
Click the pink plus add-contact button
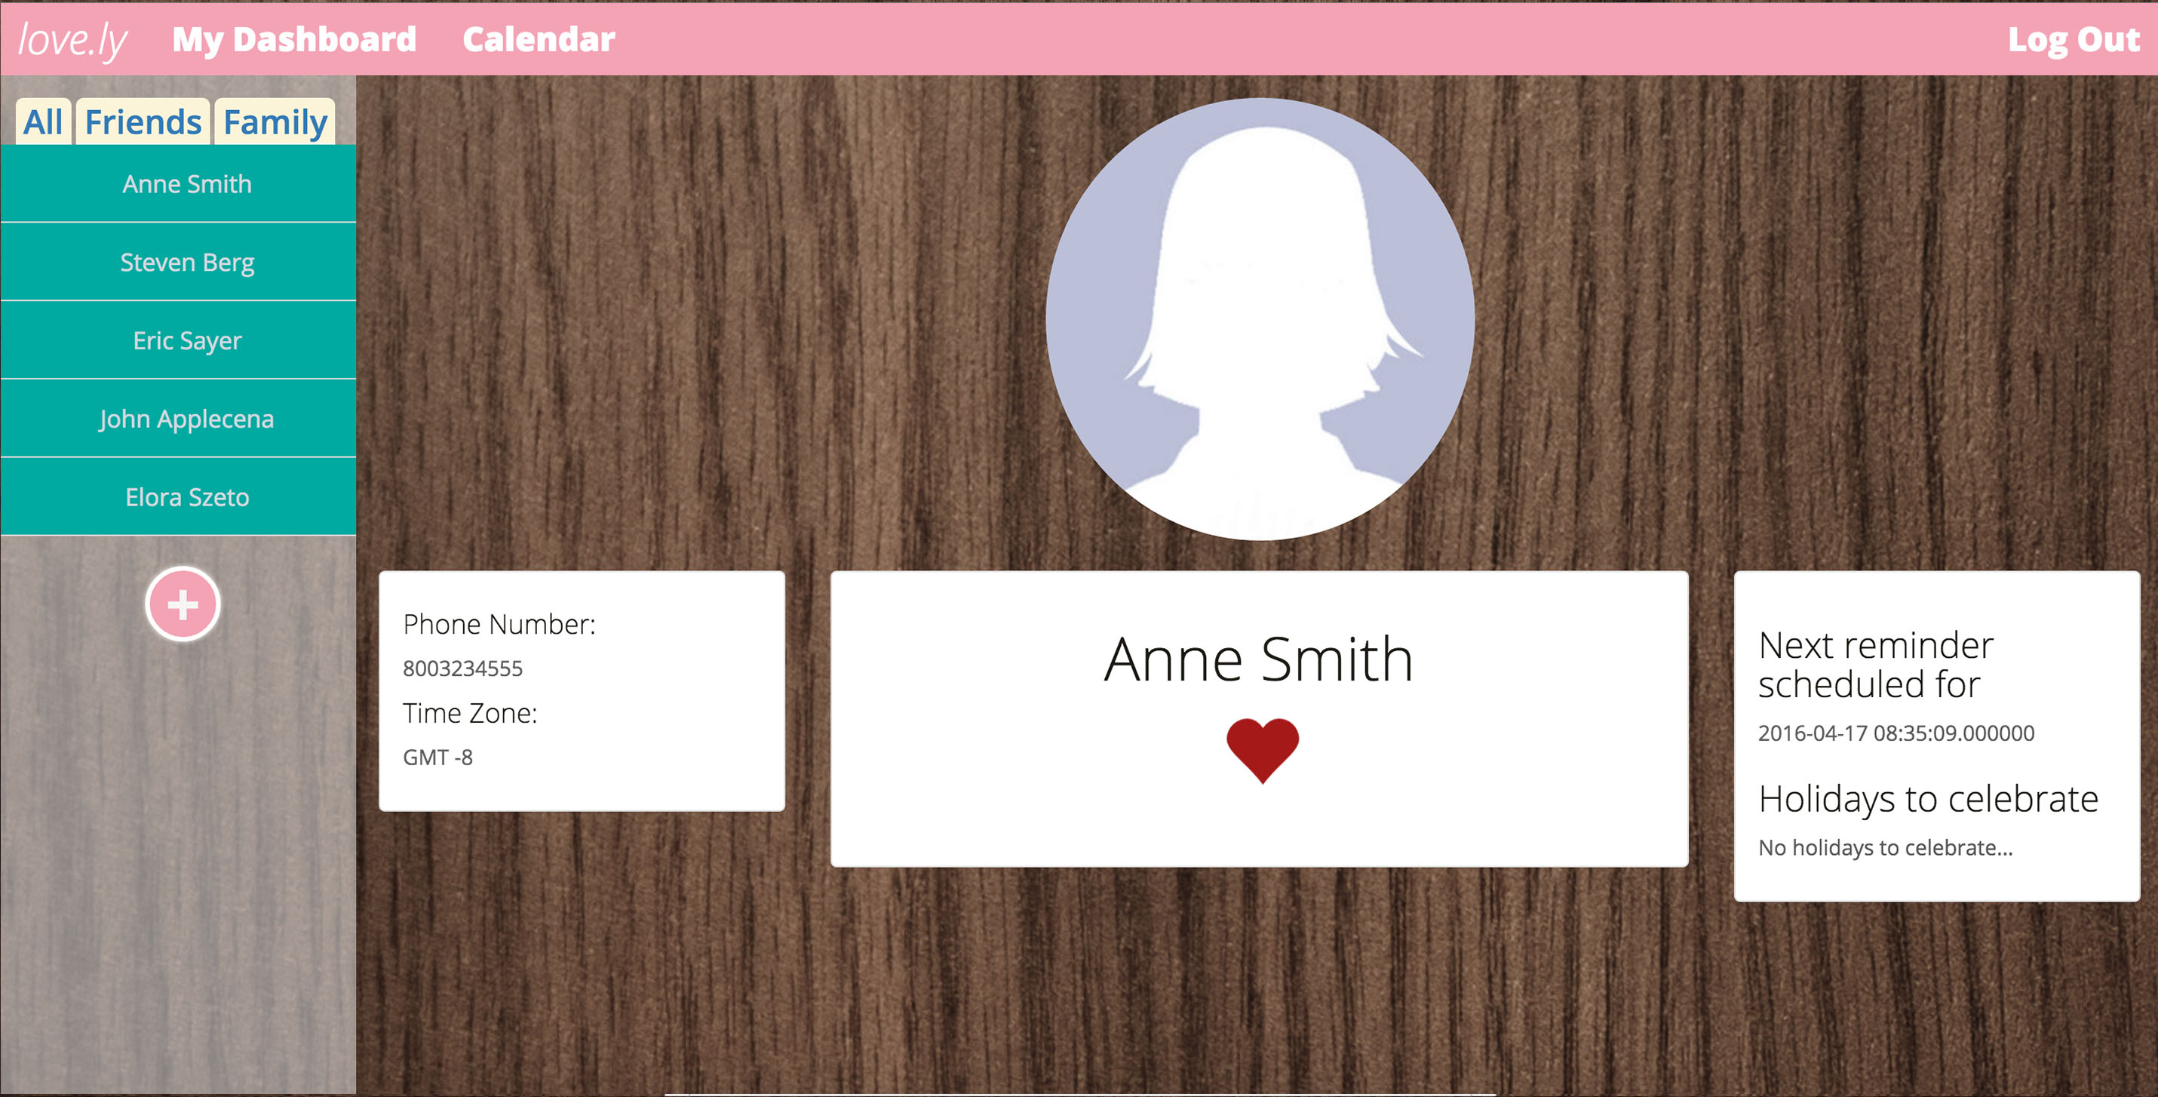[183, 604]
